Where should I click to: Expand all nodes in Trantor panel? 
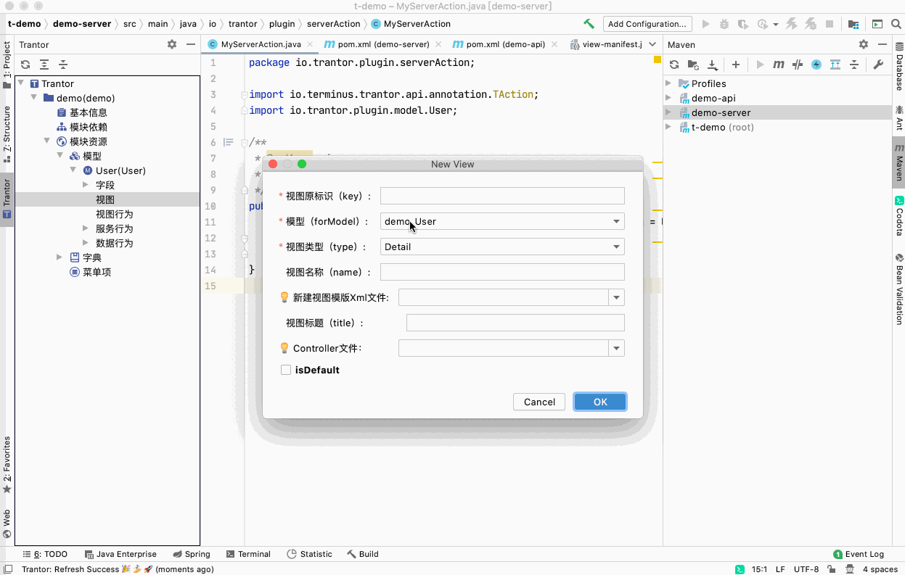(x=44, y=65)
